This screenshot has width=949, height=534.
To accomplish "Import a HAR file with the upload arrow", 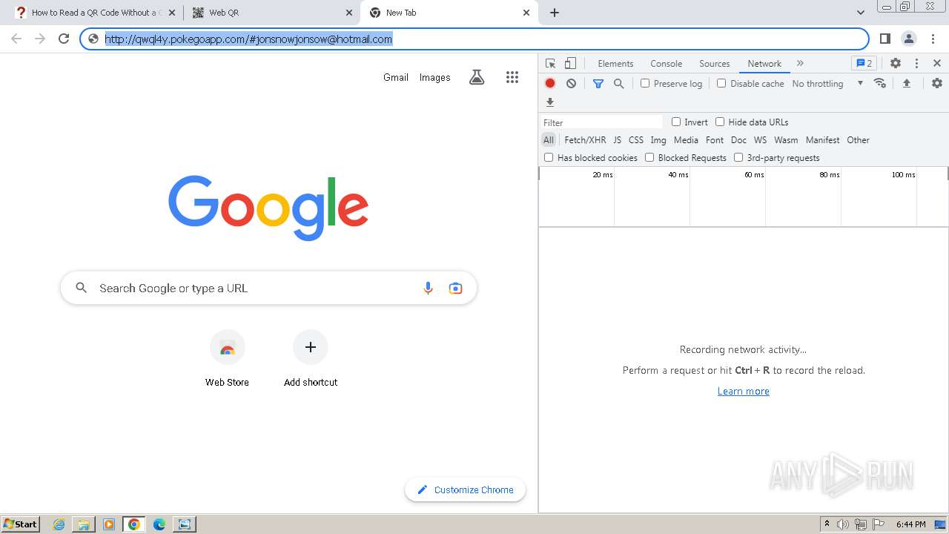I will [906, 83].
